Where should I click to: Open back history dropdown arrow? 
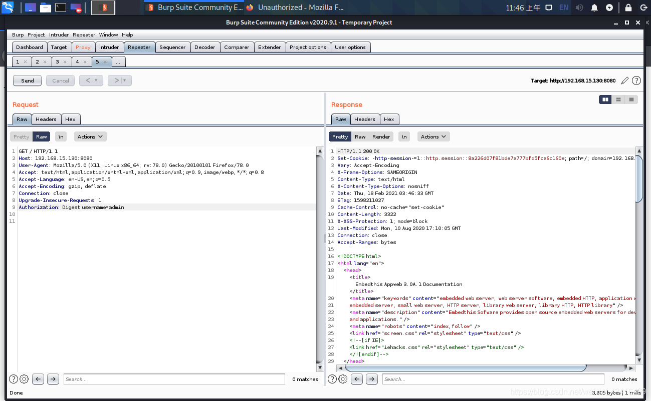tap(97, 80)
